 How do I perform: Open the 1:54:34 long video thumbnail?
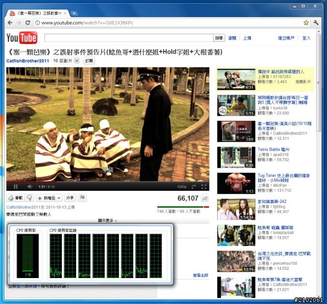[236, 209]
